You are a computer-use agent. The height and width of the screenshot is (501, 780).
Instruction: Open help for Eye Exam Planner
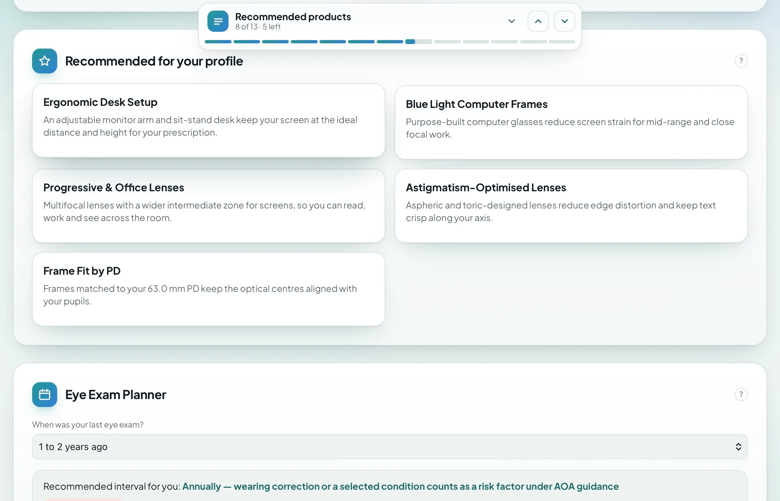coord(741,394)
